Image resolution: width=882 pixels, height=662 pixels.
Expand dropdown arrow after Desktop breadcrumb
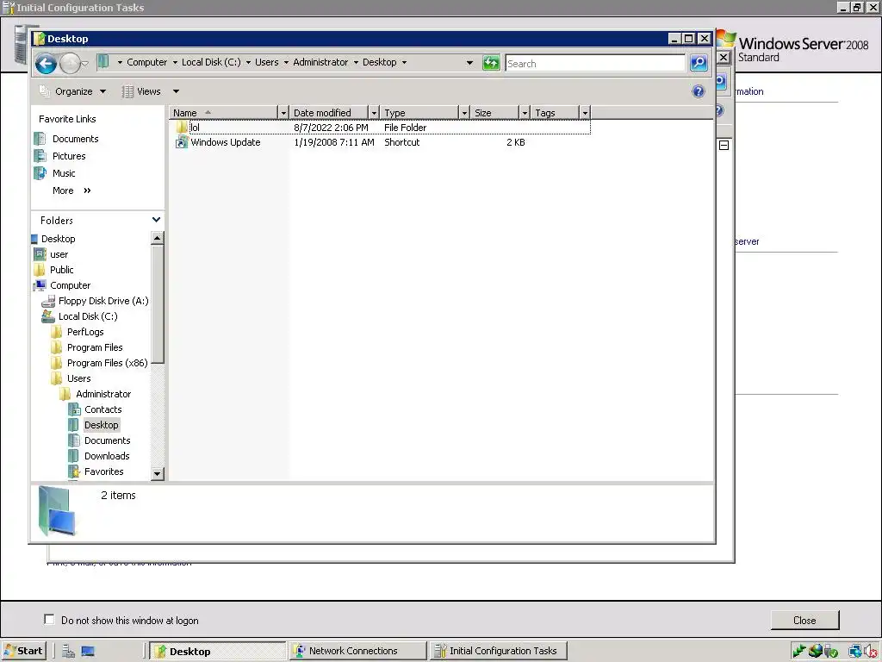click(x=404, y=62)
